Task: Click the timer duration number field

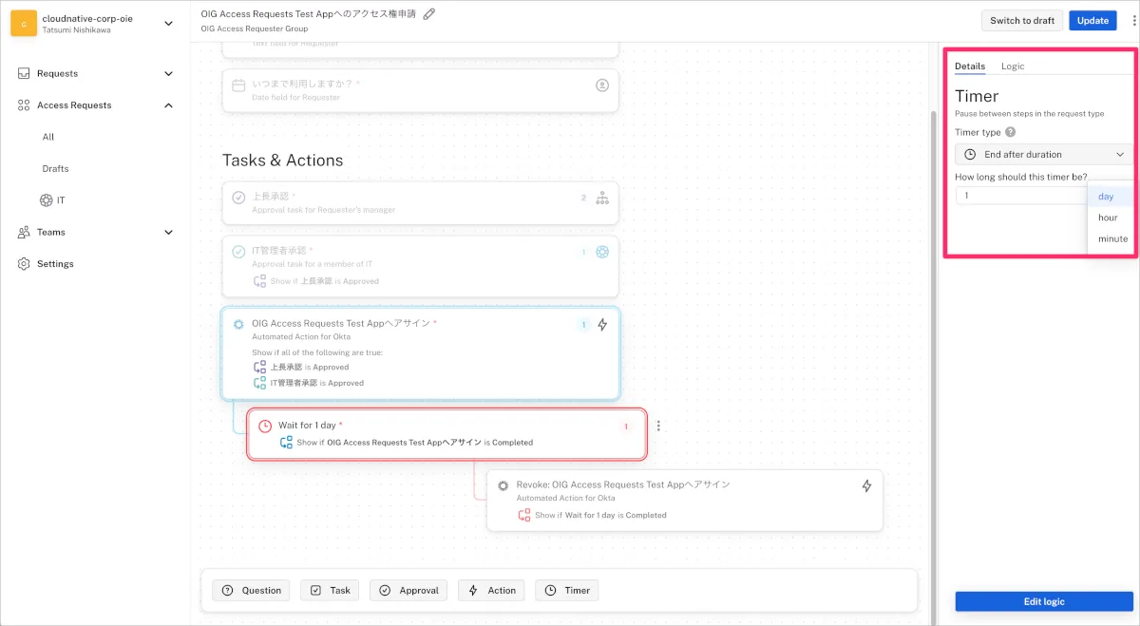Action: coord(1020,196)
